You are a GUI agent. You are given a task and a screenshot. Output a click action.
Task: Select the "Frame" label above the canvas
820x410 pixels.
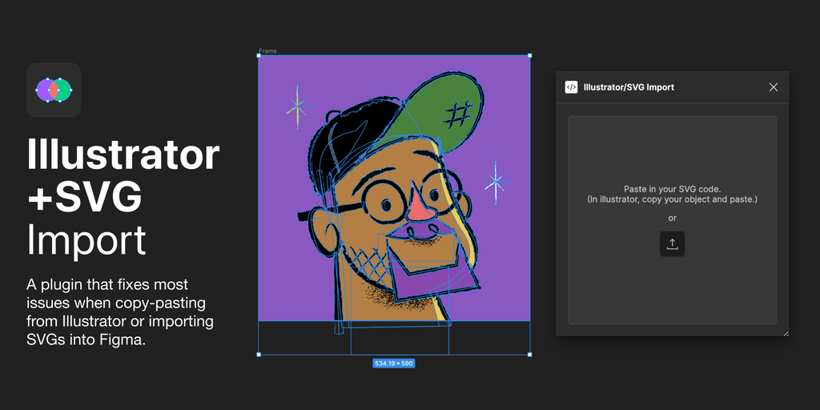click(x=267, y=51)
